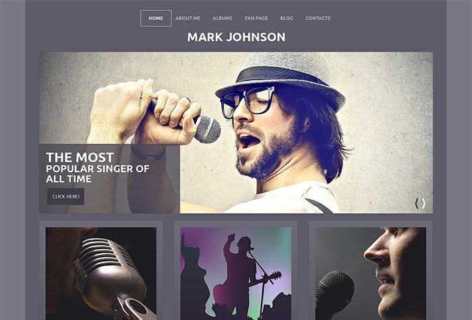Click the singer's open mouth in hero image
This screenshot has height=320, width=472.
tap(249, 142)
